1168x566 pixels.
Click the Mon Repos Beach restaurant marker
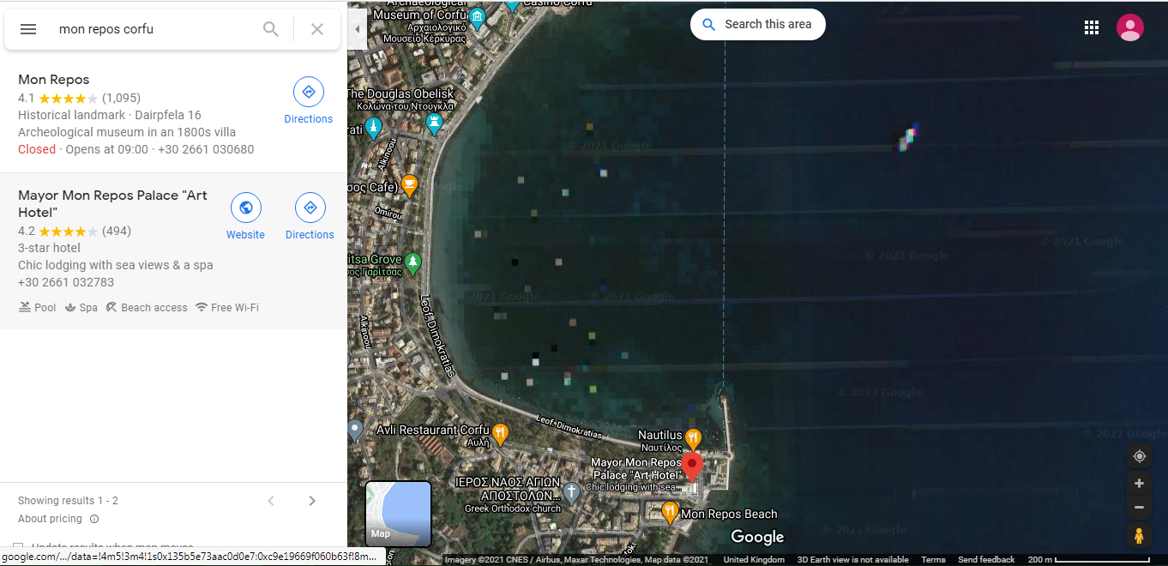point(671,513)
